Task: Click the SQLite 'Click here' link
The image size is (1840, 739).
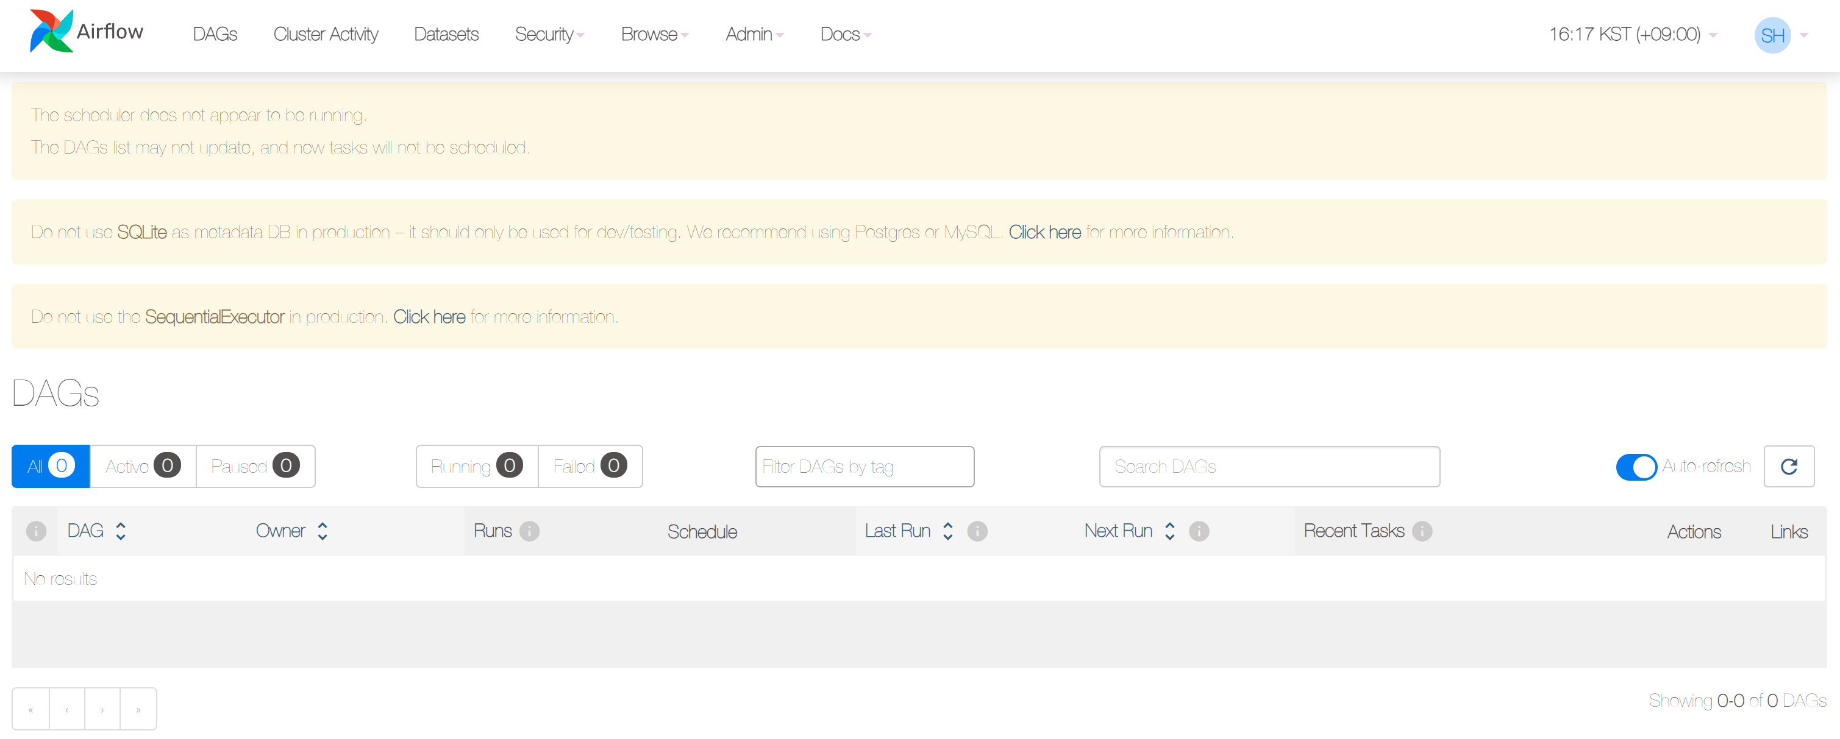Action: 1044,232
